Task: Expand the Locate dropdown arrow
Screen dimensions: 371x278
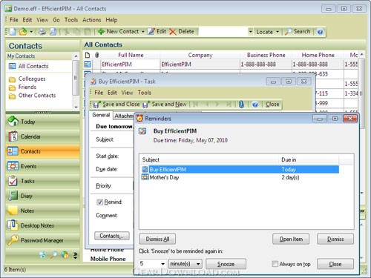Action: [x=278, y=32]
